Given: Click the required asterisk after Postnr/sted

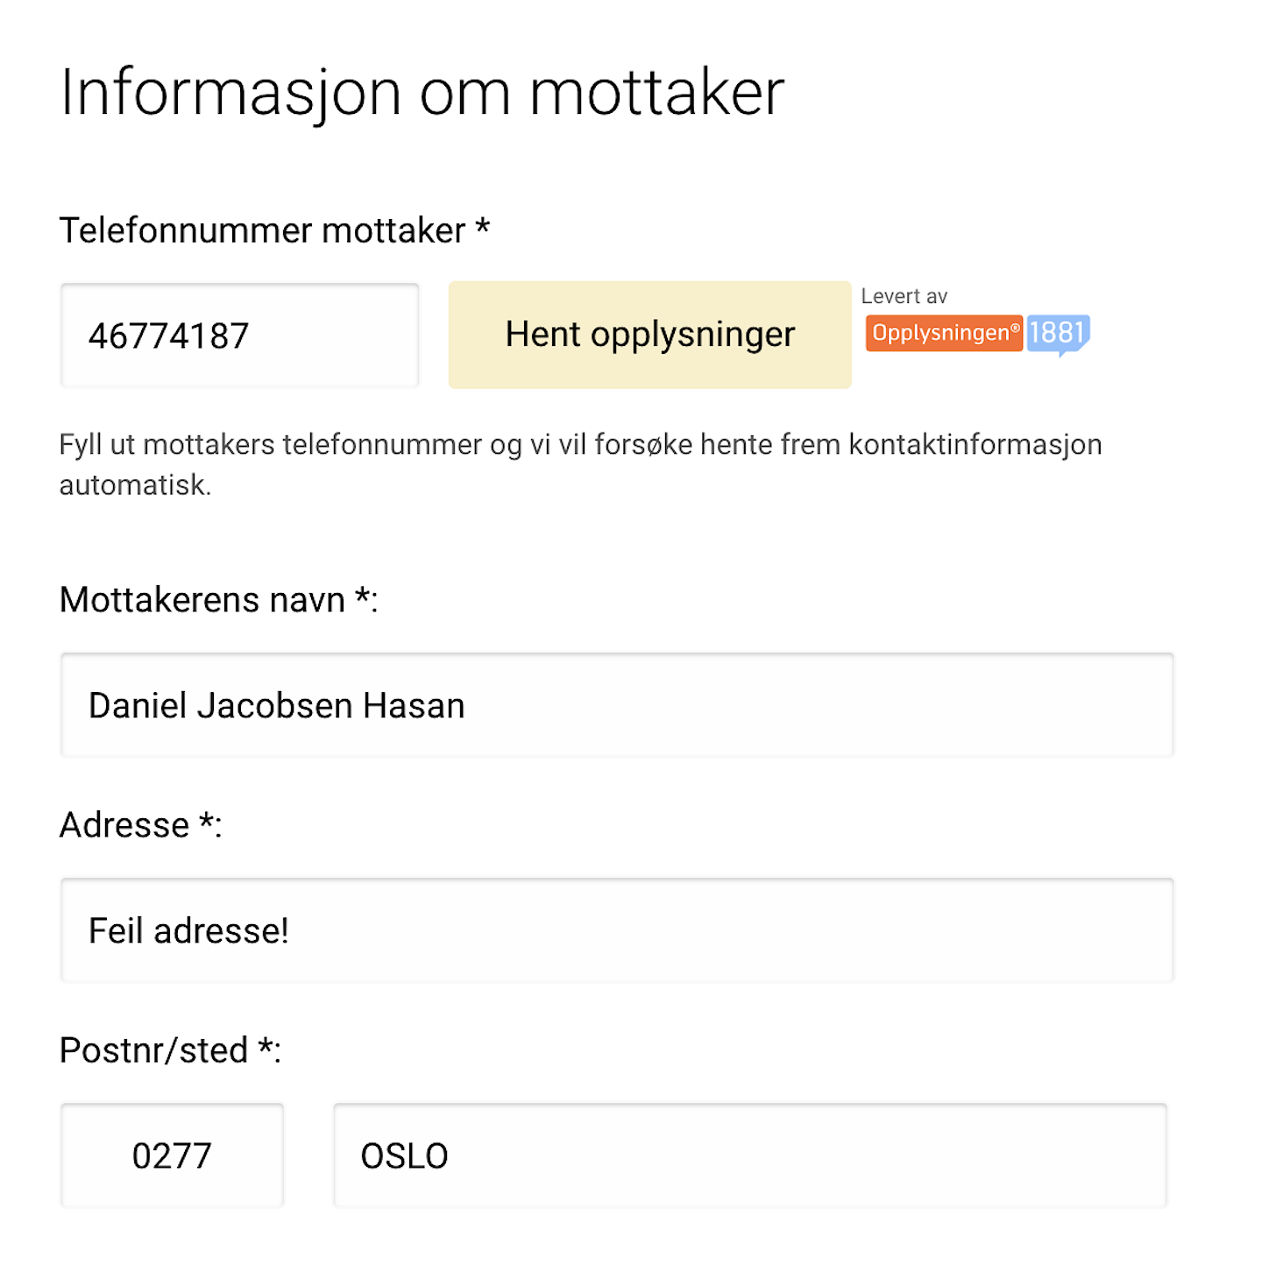Looking at the screenshot, I should [x=266, y=1047].
